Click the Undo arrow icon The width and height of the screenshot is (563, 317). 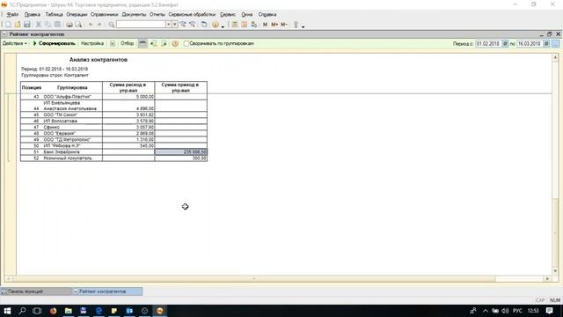click(91, 25)
